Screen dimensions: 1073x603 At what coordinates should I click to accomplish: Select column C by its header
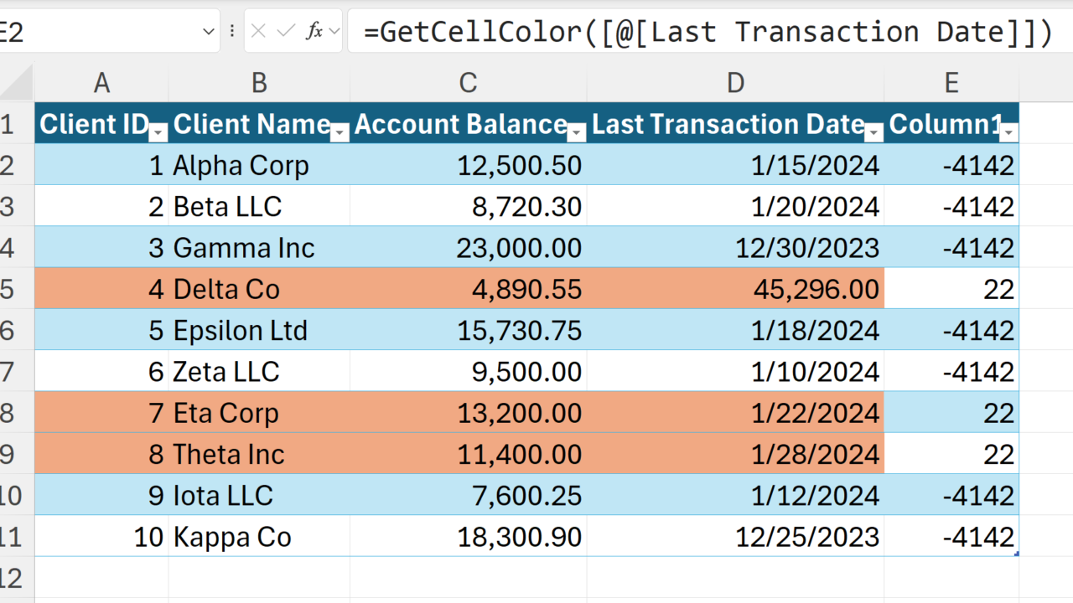coord(468,83)
